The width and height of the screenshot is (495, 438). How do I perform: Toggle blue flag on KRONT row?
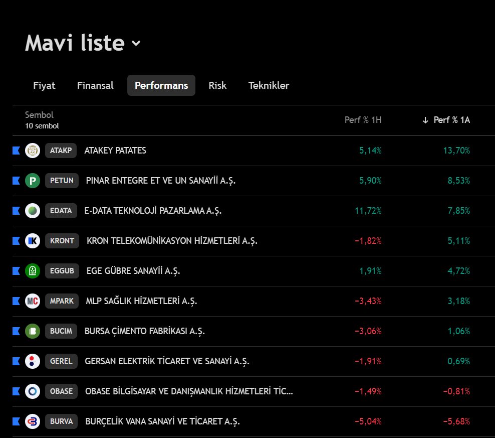pos(16,241)
